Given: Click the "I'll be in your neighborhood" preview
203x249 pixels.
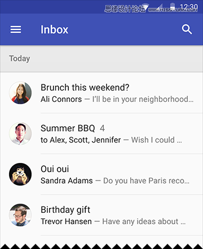Looking at the screenshot, I should point(143,100).
